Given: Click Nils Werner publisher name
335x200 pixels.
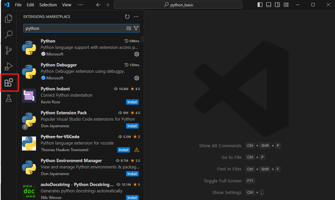Looking at the screenshot, I should pos(51,198).
